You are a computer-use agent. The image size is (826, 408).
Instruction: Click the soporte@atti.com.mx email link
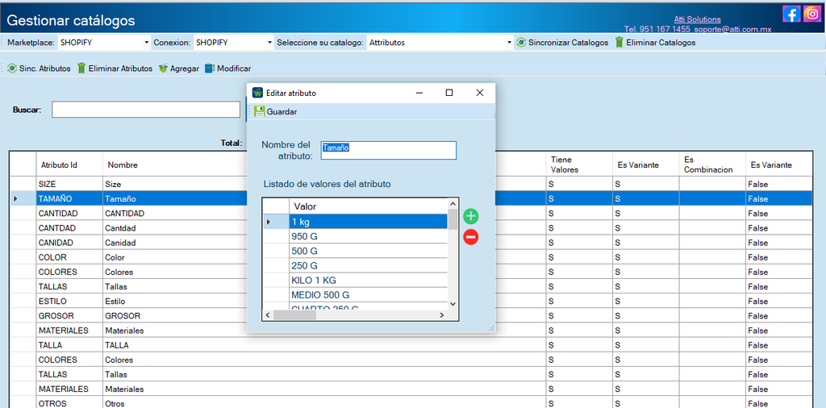[x=732, y=30]
